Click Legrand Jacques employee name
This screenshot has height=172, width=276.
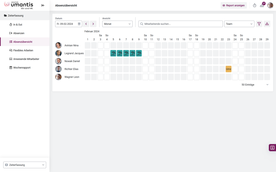74,53
